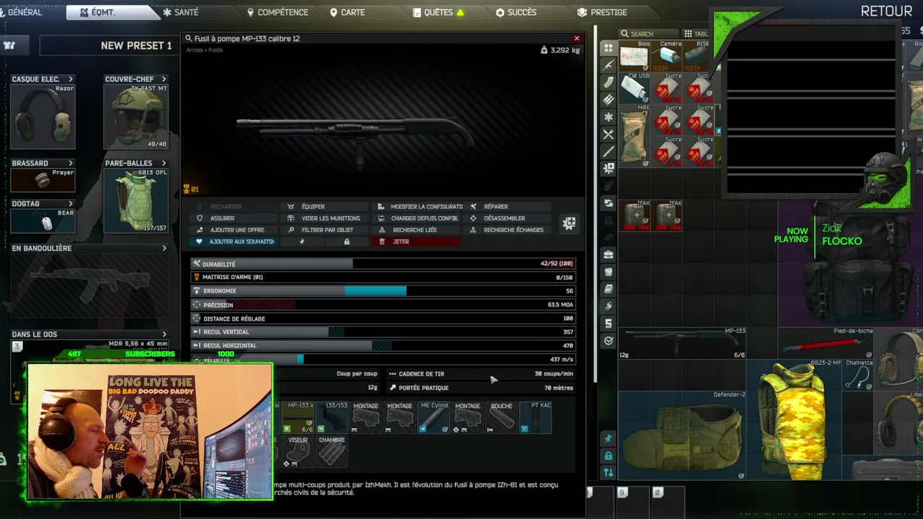Screen dimensions: 923x519
Task: Filter stash by medical cross icon
Action: [609, 169]
